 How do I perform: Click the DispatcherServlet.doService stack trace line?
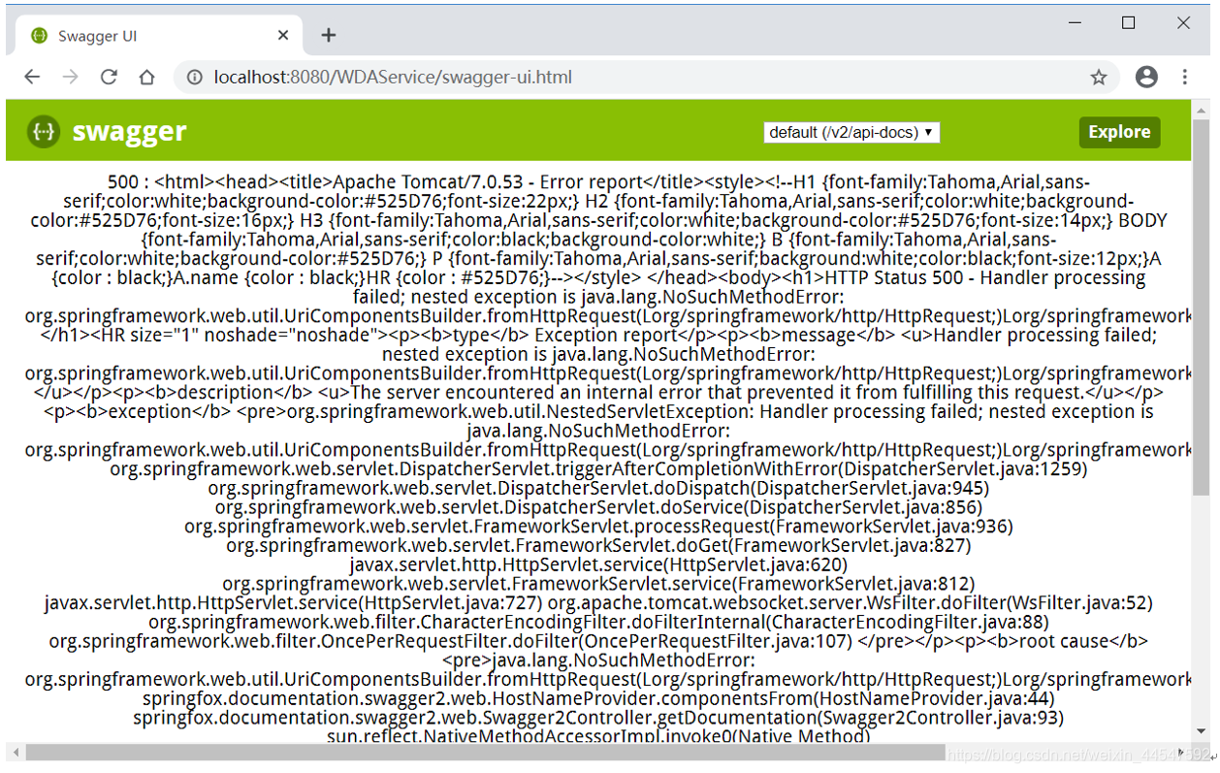(598, 507)
